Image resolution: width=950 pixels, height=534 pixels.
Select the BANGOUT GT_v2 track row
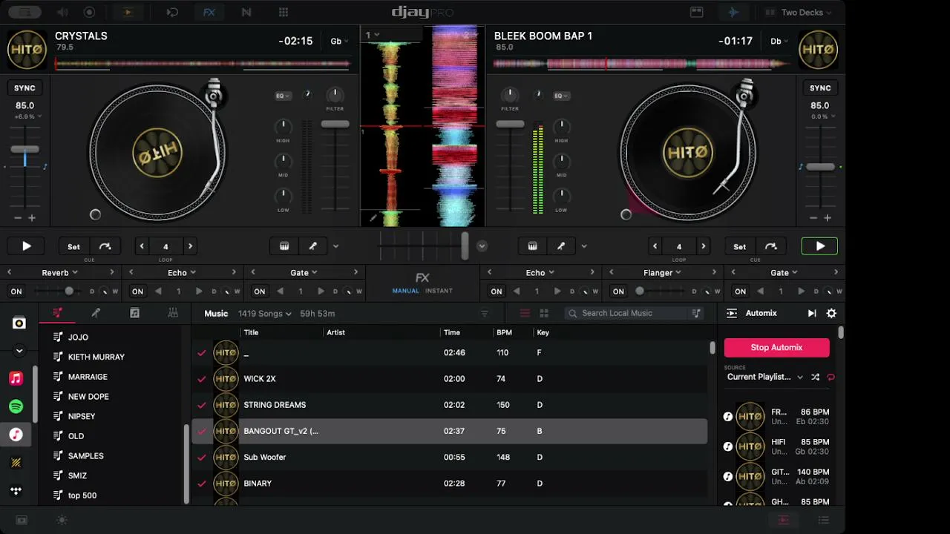[450, 431]
